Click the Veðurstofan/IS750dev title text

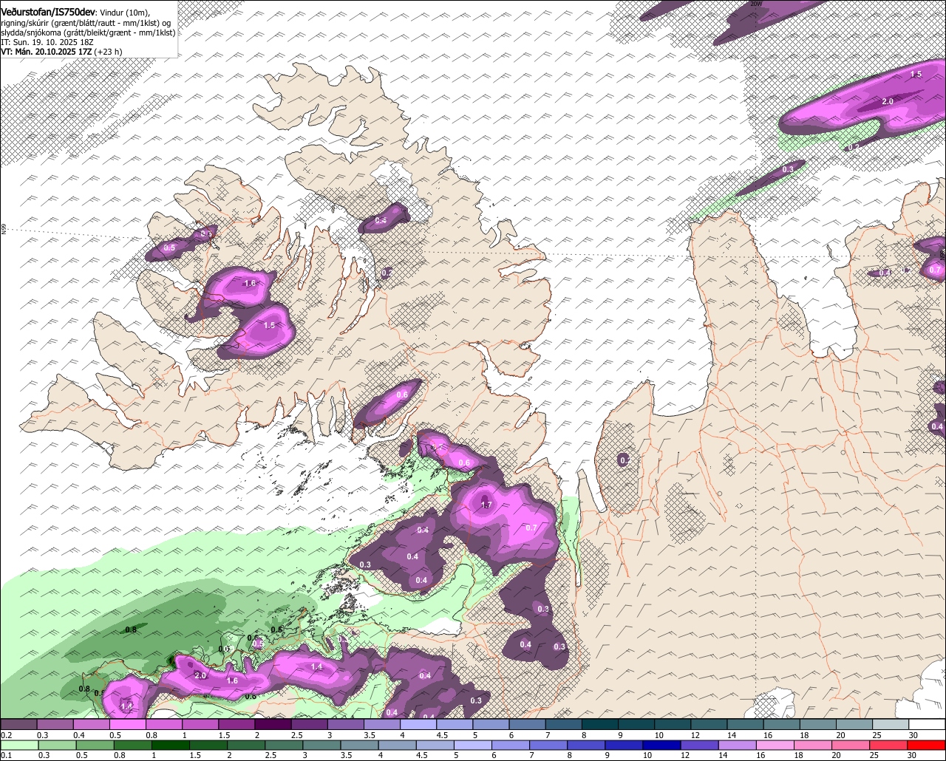coord(48,12)
